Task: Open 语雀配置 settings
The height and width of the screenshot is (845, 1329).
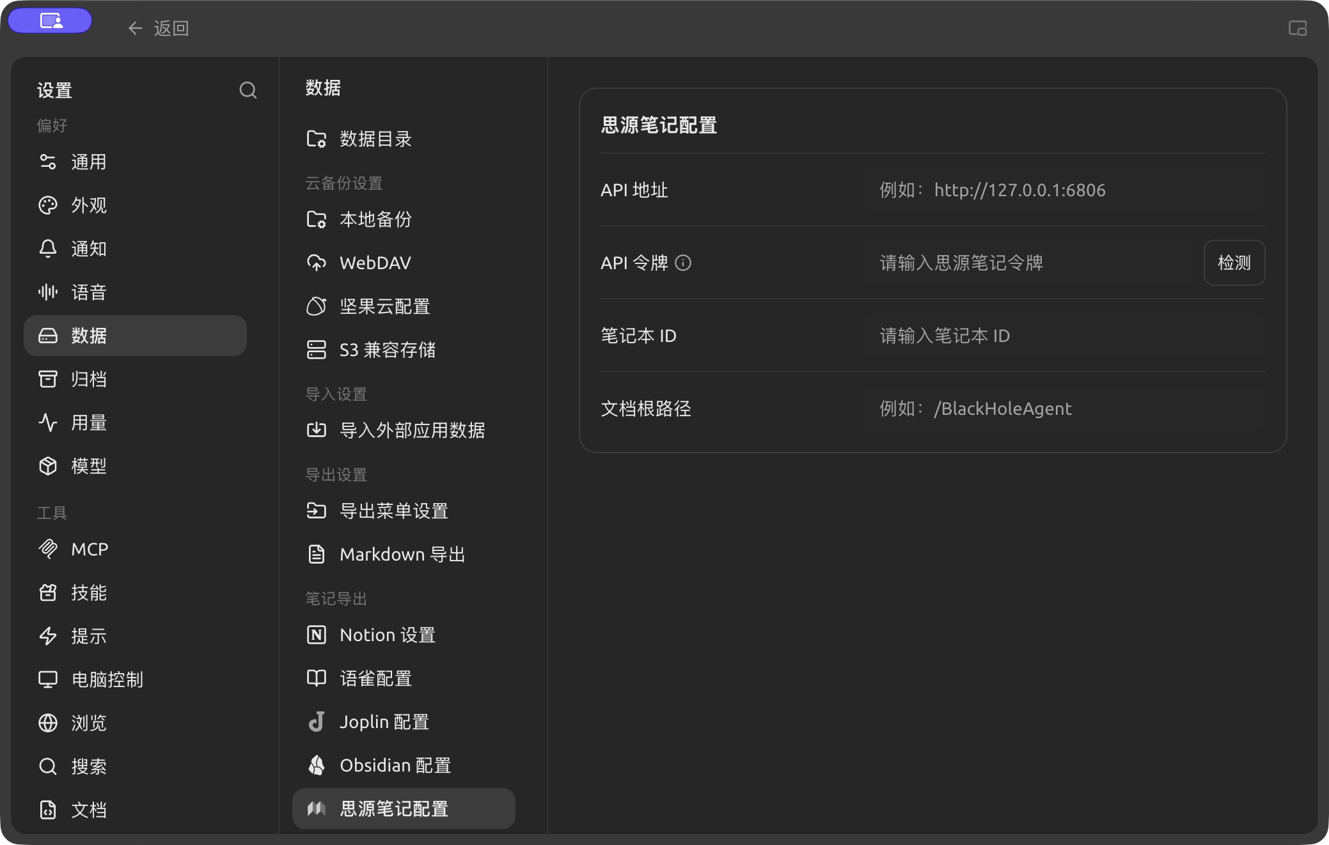Action: (404, 678)
